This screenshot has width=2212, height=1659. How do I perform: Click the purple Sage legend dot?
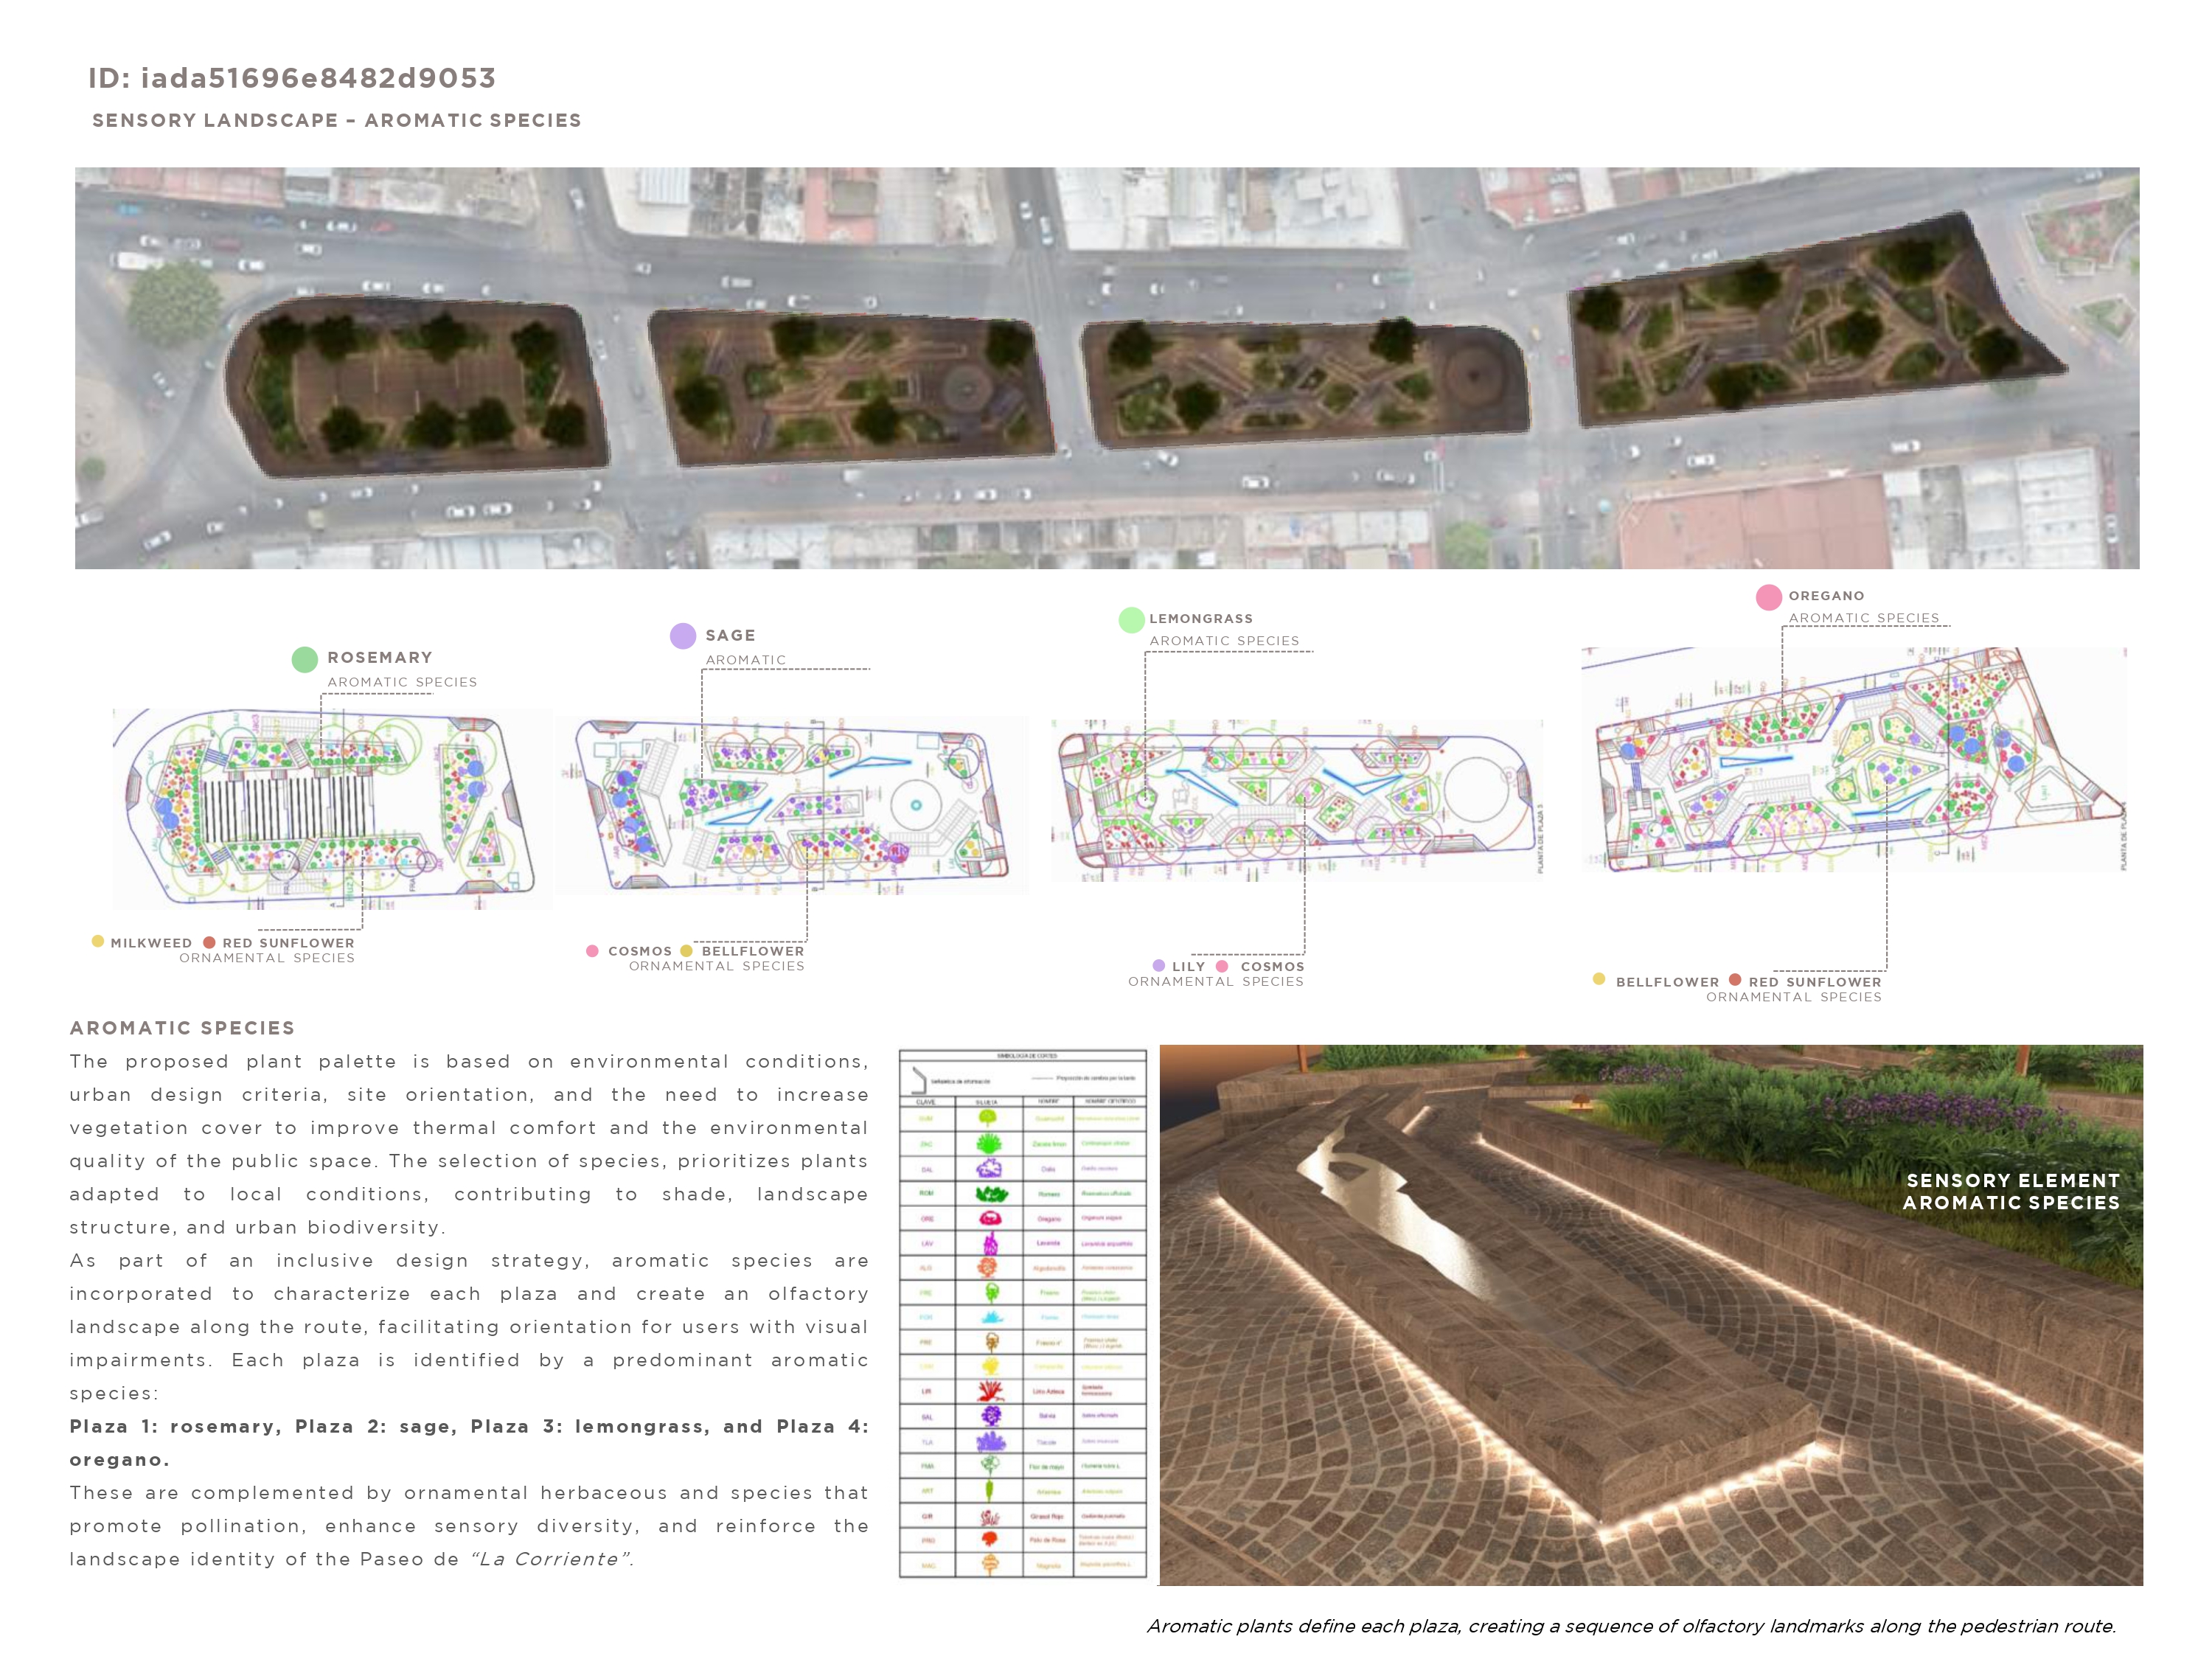pyautogui.click(x=683, y=636)
